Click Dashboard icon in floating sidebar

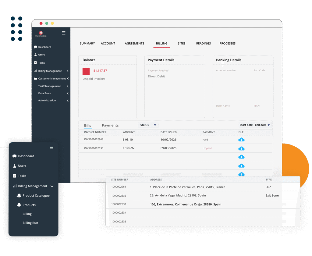coord(14,156)
